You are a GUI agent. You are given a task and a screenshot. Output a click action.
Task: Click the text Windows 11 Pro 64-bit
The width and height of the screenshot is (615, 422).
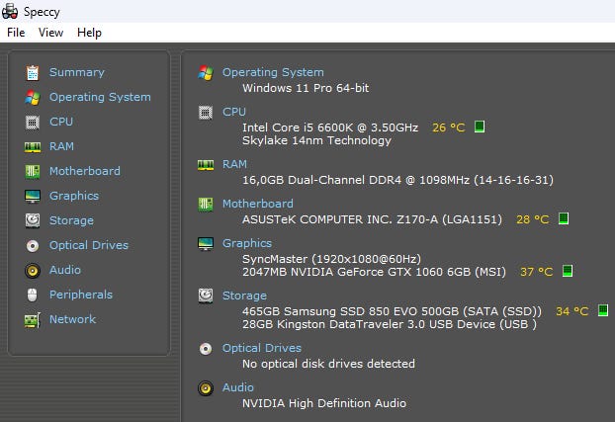click(306, 88)
